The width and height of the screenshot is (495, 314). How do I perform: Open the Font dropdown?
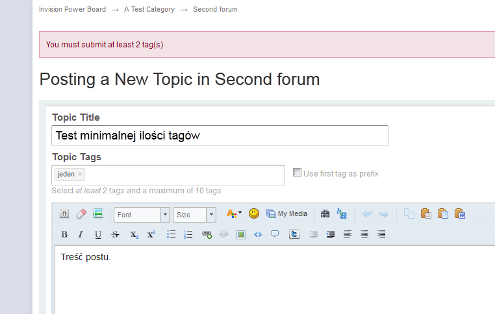[x=142, y=215]
